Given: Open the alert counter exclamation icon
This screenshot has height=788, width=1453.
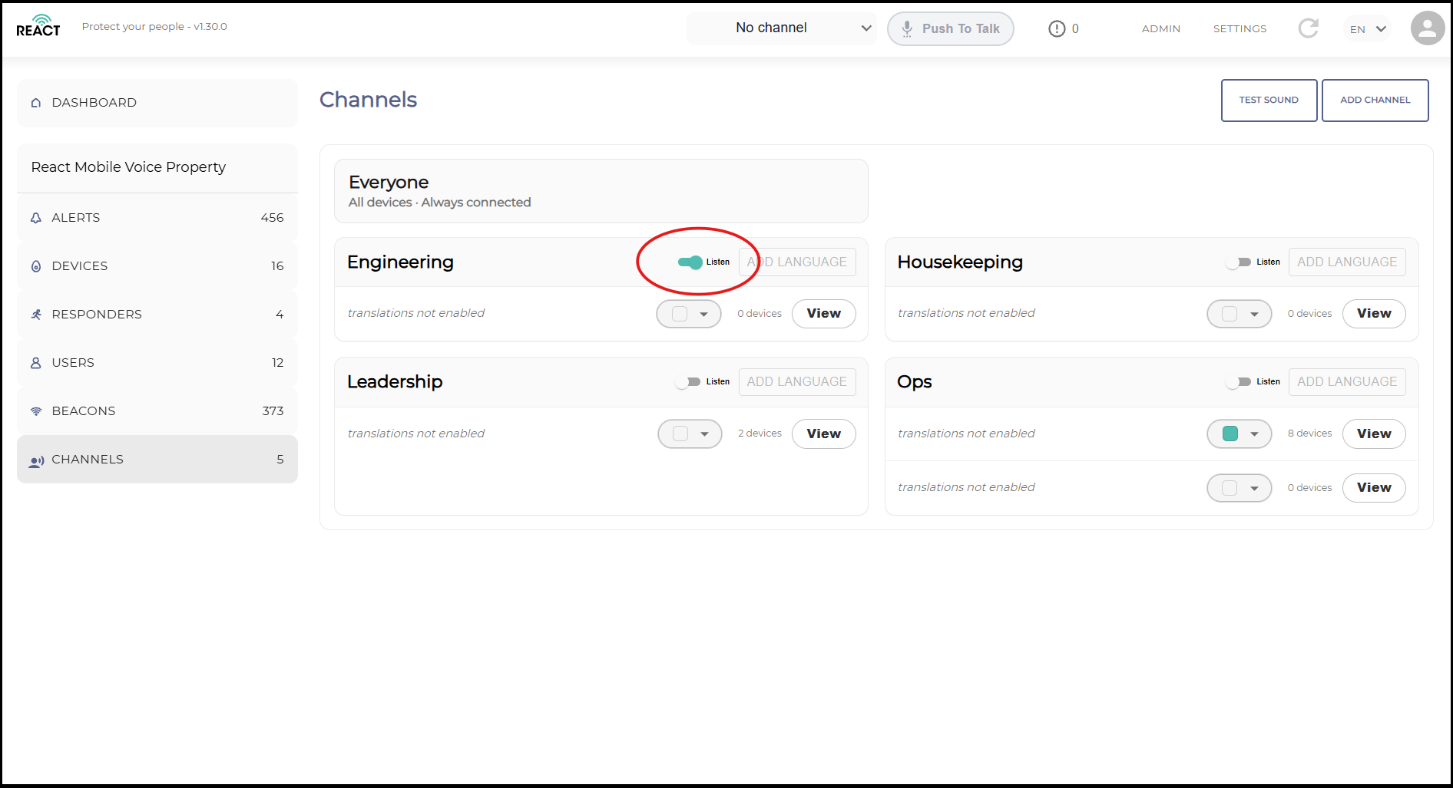Looking at the screenshot, I should tap(1057, 28).
